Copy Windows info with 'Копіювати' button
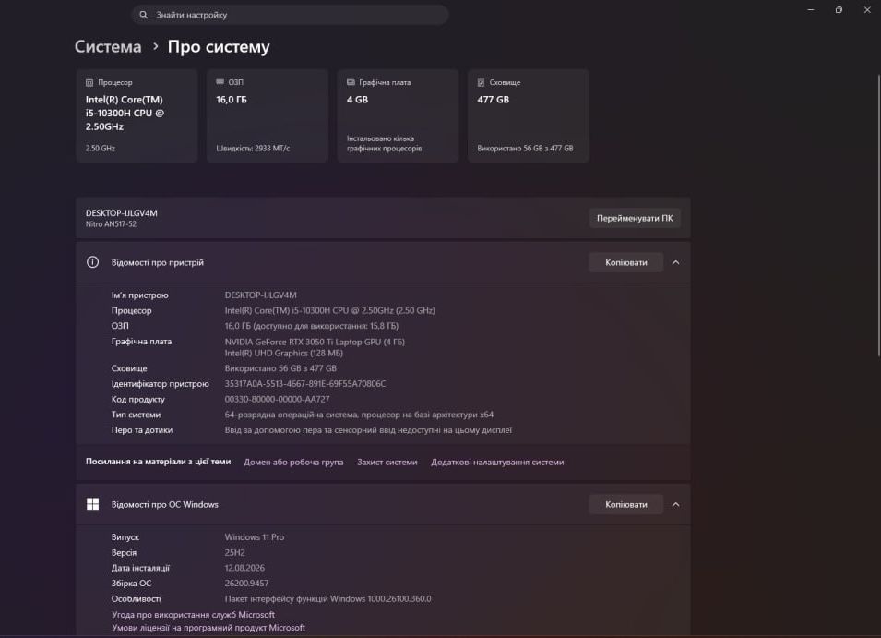This screenshot has height=638, width=881. point(625,504)
